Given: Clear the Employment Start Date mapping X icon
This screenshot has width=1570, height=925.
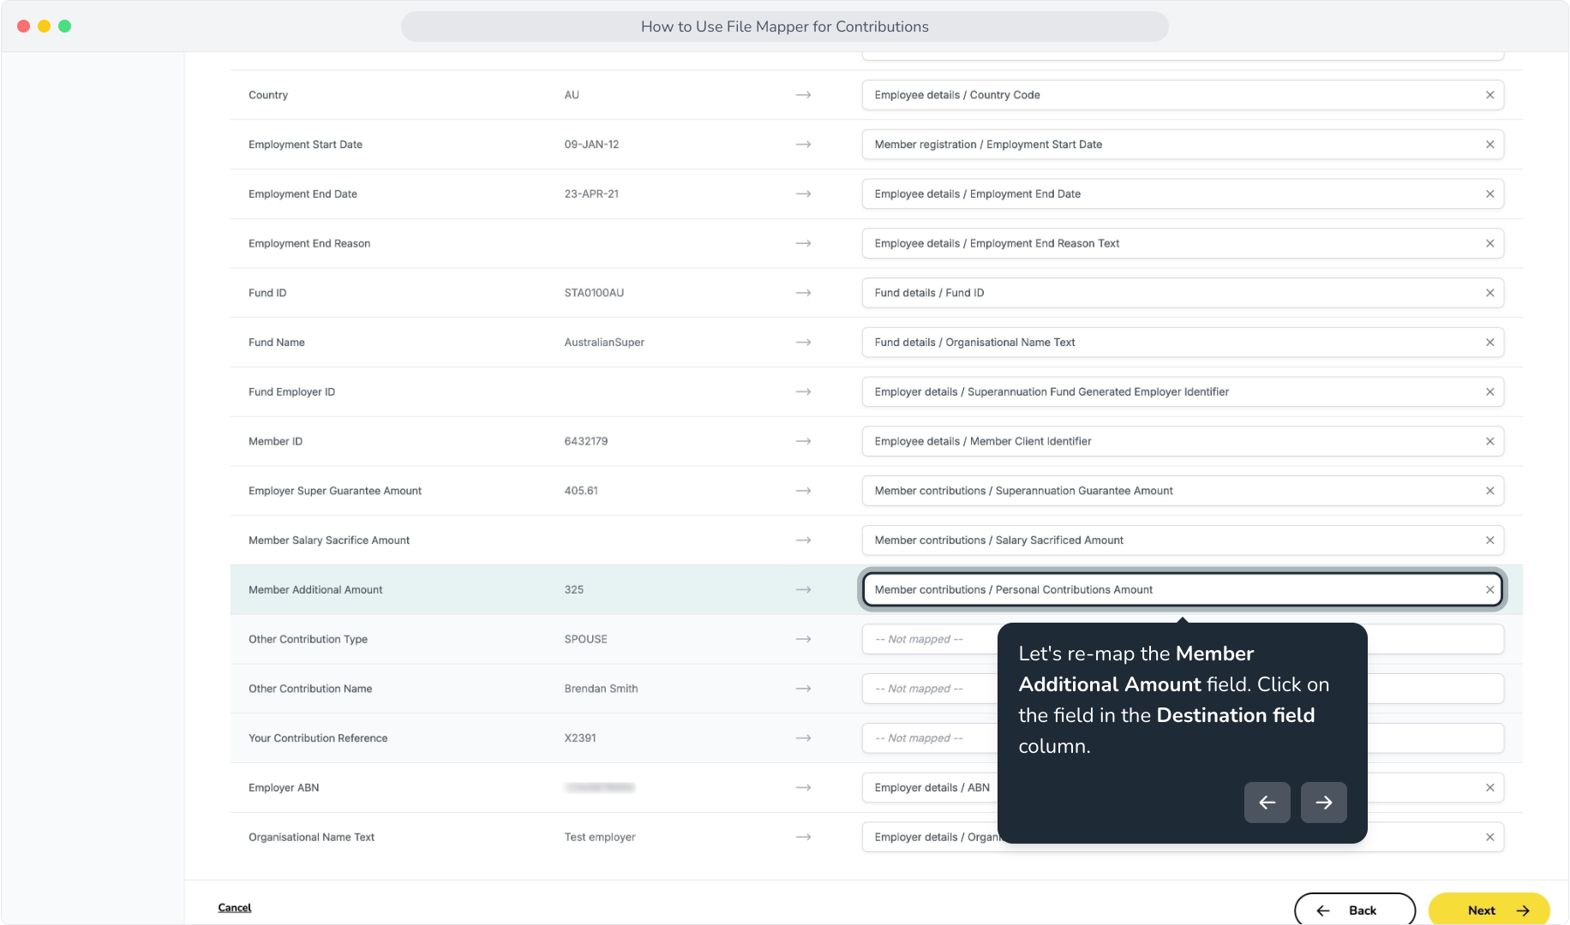Looking at the screenshot, I should pos(1489,145).
